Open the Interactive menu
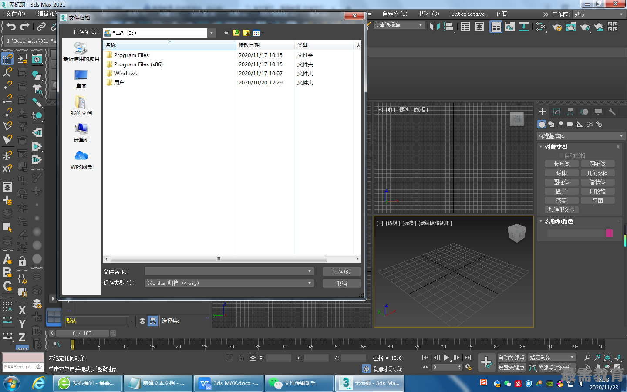The height and width of the screenshot is (392, 627). click(468, 14)
